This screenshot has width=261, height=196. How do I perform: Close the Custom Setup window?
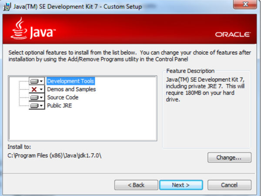[x=245, y=4]
